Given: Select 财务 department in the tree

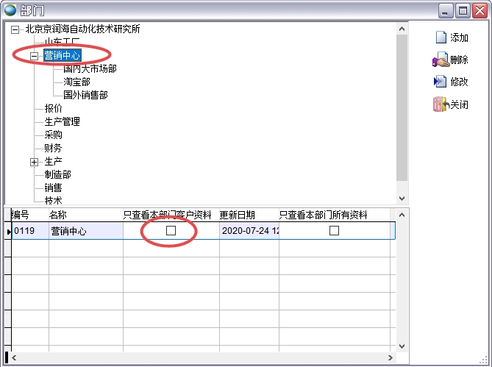Looking at the screenshot, I should 53,148.
